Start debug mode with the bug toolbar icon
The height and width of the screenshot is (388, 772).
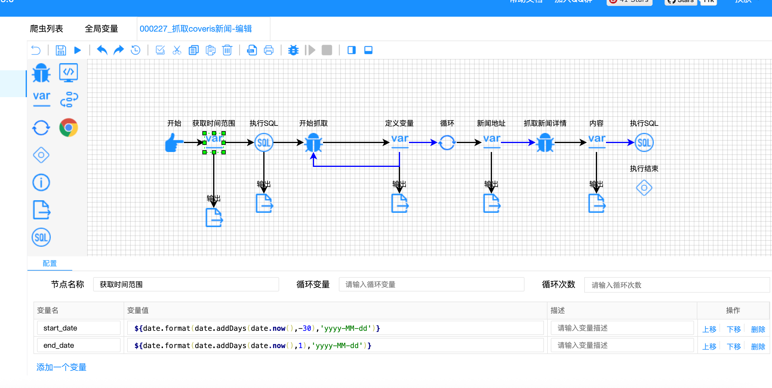tap(293, 50)
